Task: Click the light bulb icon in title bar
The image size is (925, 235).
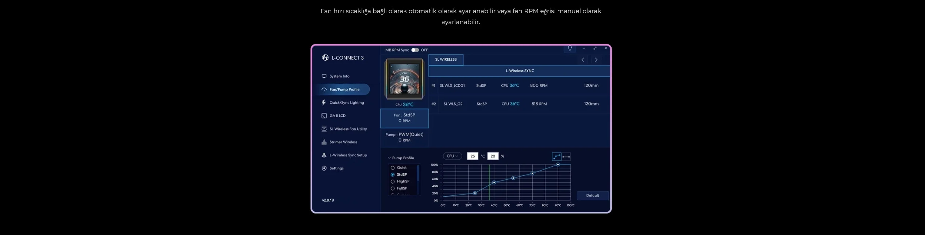Action: click(570, 48)
